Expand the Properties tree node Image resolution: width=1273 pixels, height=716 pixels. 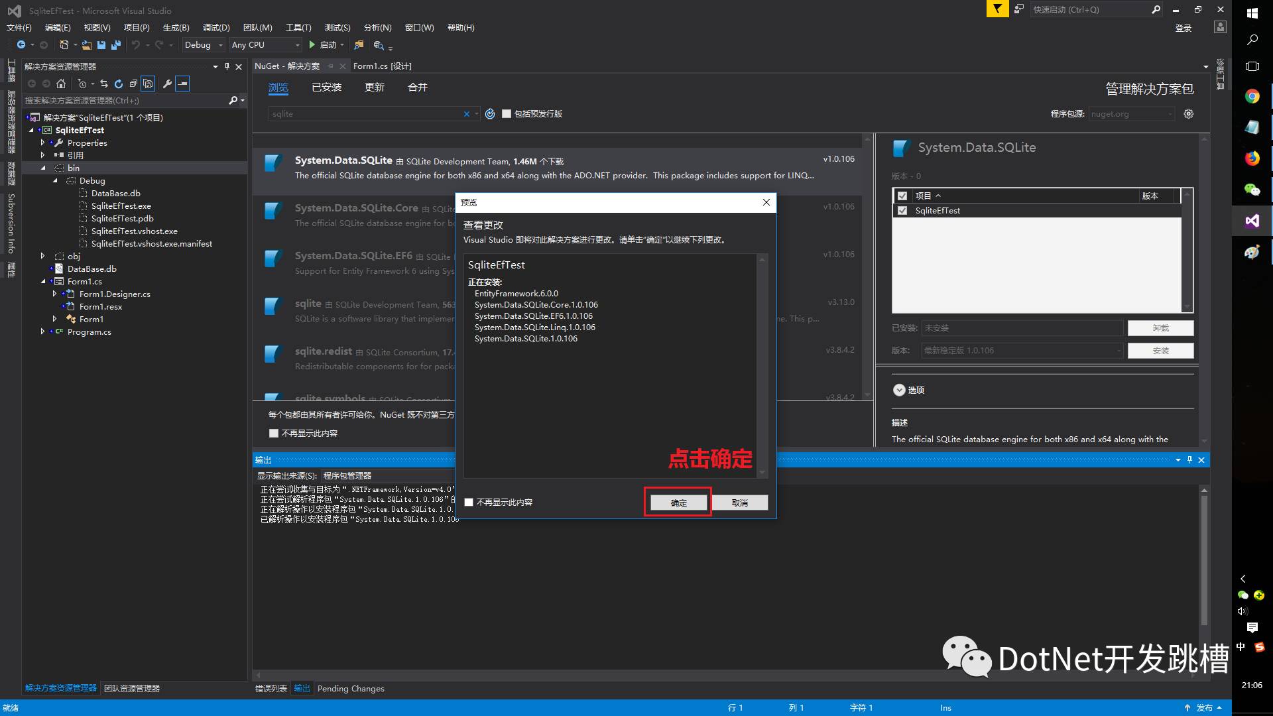42,143
